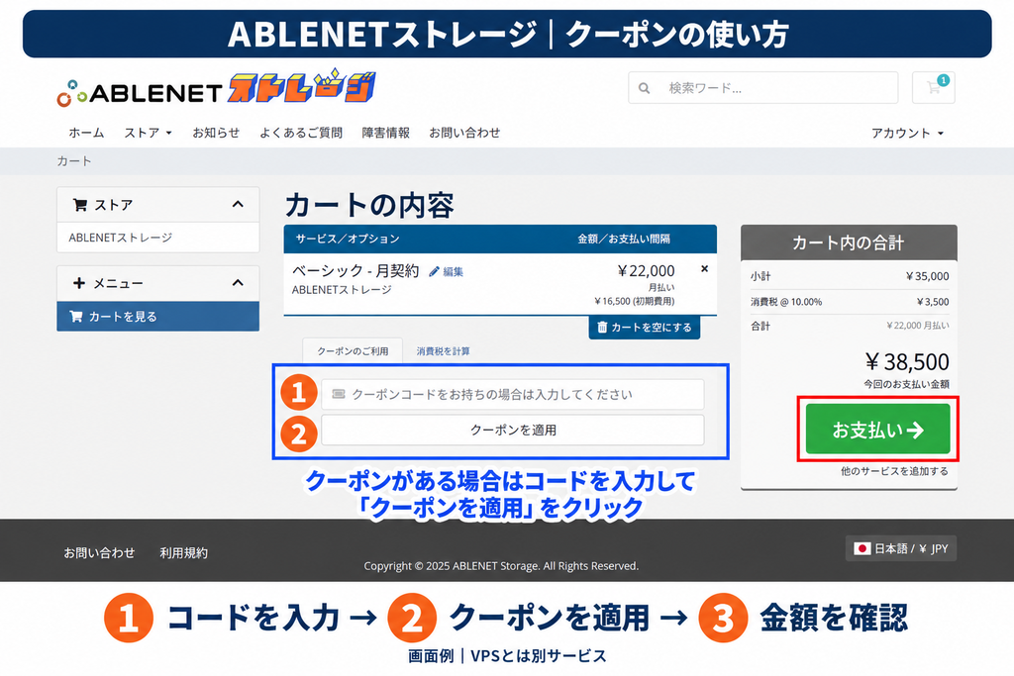The image size is (1014, 676).
Task: Open 障害情報 in navigation
Action: point(385,133)
